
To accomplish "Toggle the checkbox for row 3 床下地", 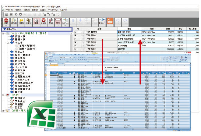I will tap(76, 39).
